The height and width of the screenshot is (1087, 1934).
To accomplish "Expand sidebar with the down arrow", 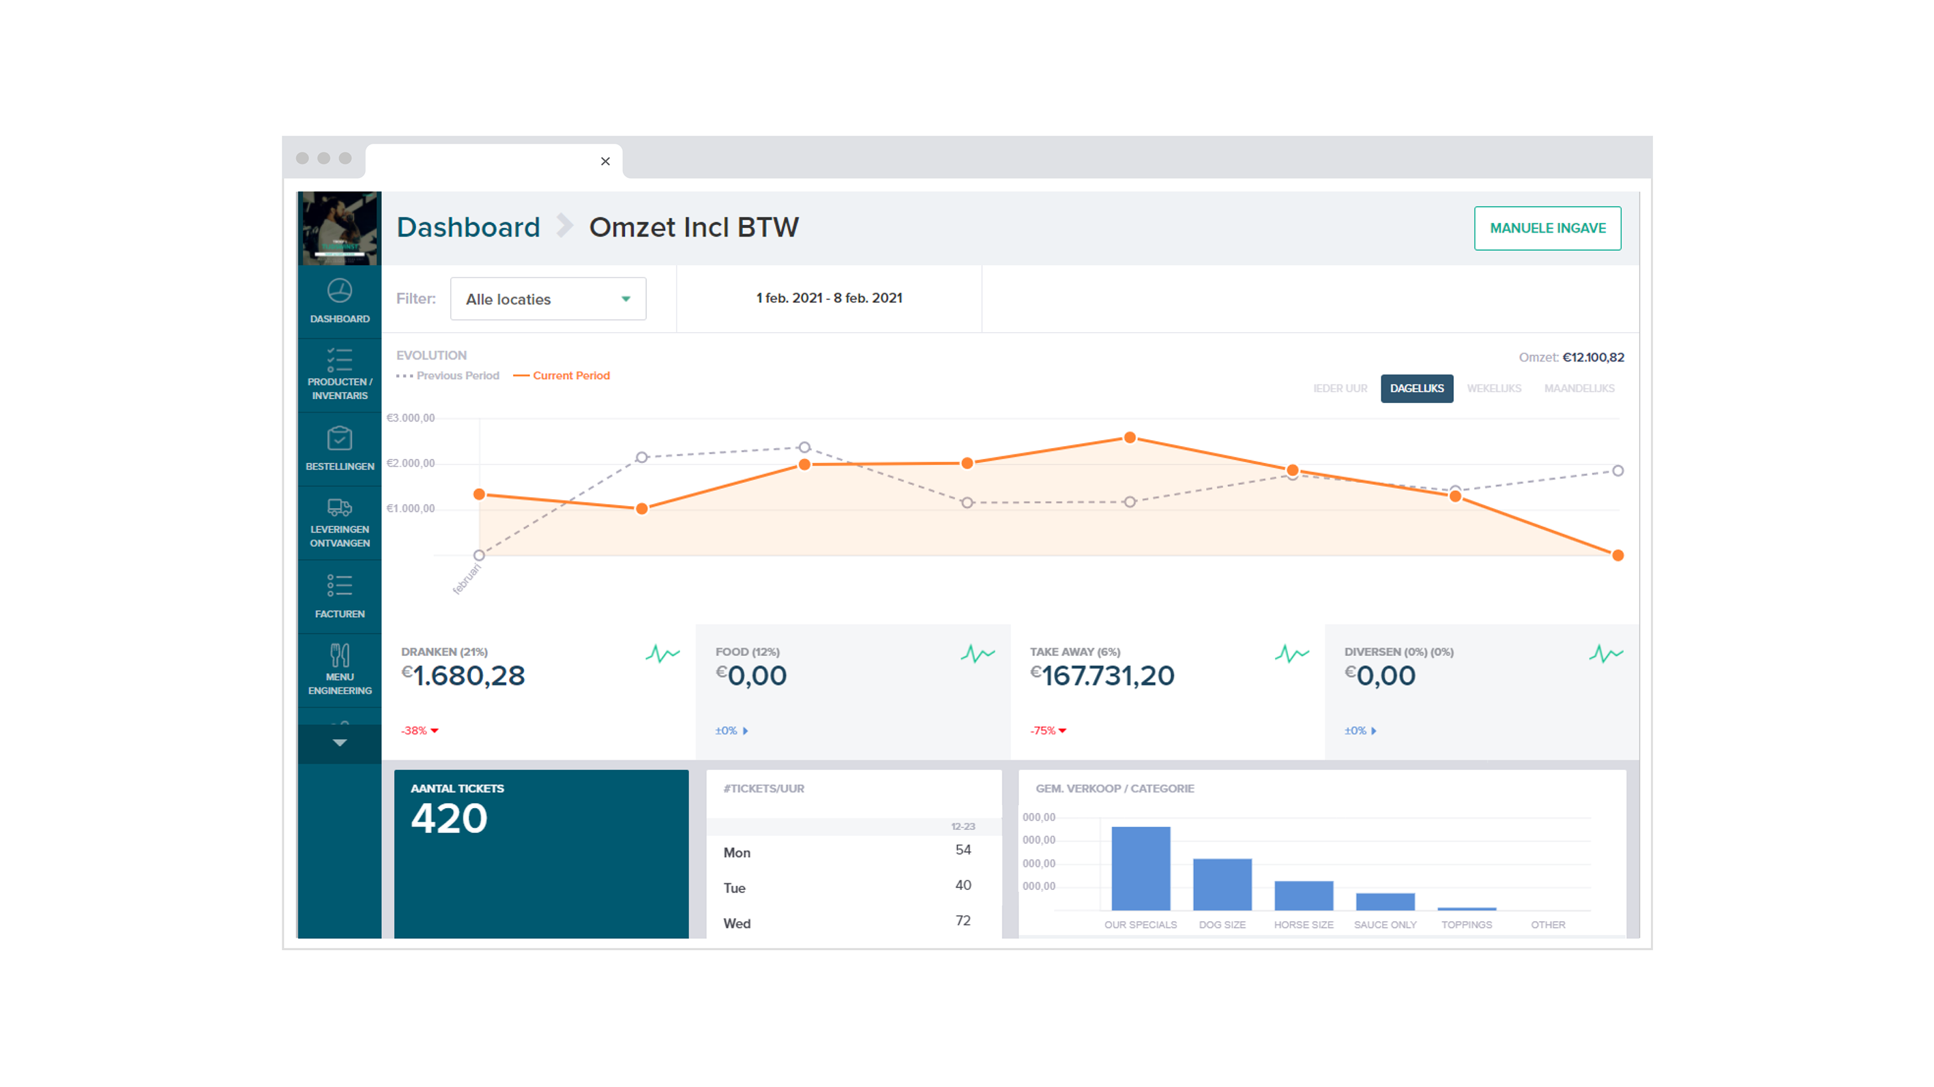I will tap(339, 743).
